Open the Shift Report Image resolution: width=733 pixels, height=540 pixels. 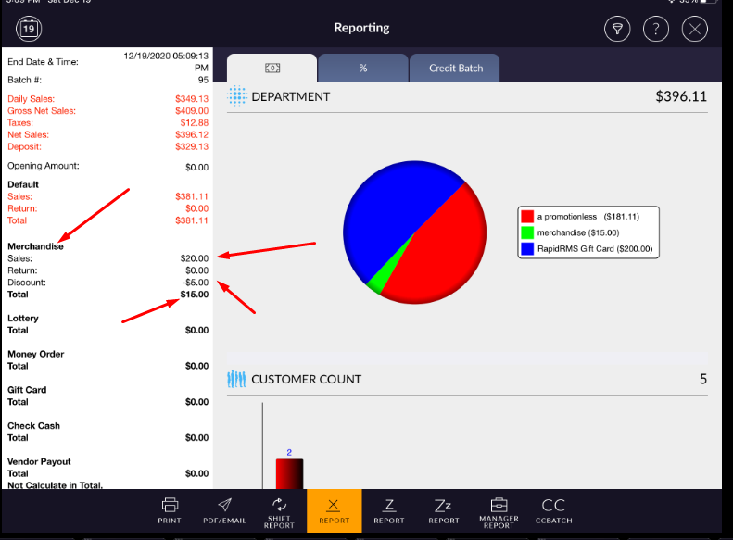(x=279, y=510)
